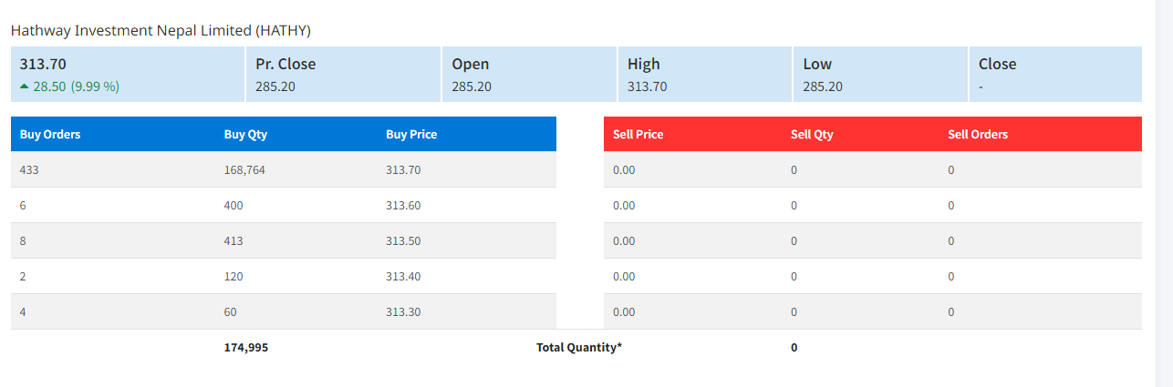Click the 313.60 buy price cell
Image resolution: width=1173 pixels, height=387 pixels.
click(403, 205)
